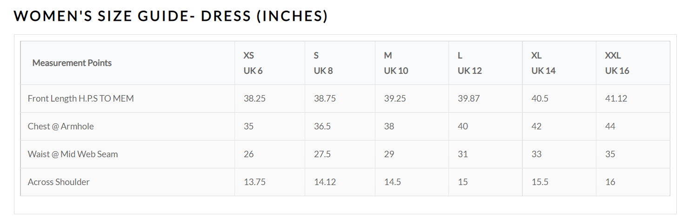This screenshot has width=688, height=218.
Task: Click the S UK 8 column header
Action: pos(323,63)
